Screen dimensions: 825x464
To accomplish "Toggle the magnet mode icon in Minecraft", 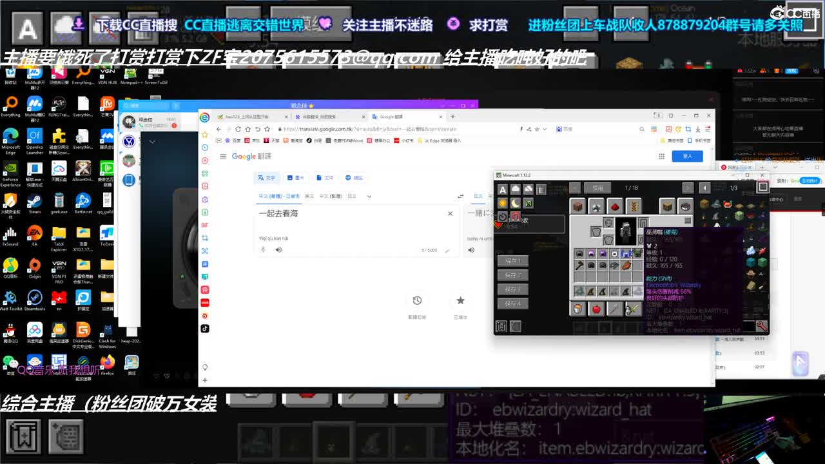I will (x=516, y=217).
